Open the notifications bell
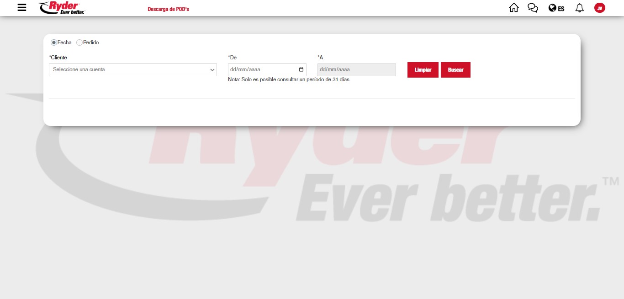 click(x=579, y=8)
